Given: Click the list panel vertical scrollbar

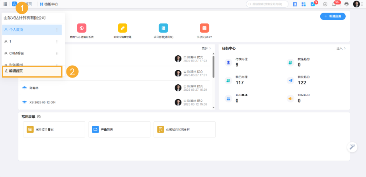Looking at the screenshot, I should pos(214,68).
